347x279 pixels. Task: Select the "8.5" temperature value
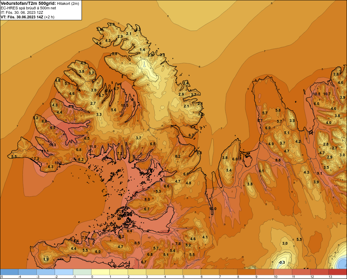point(137,243)
